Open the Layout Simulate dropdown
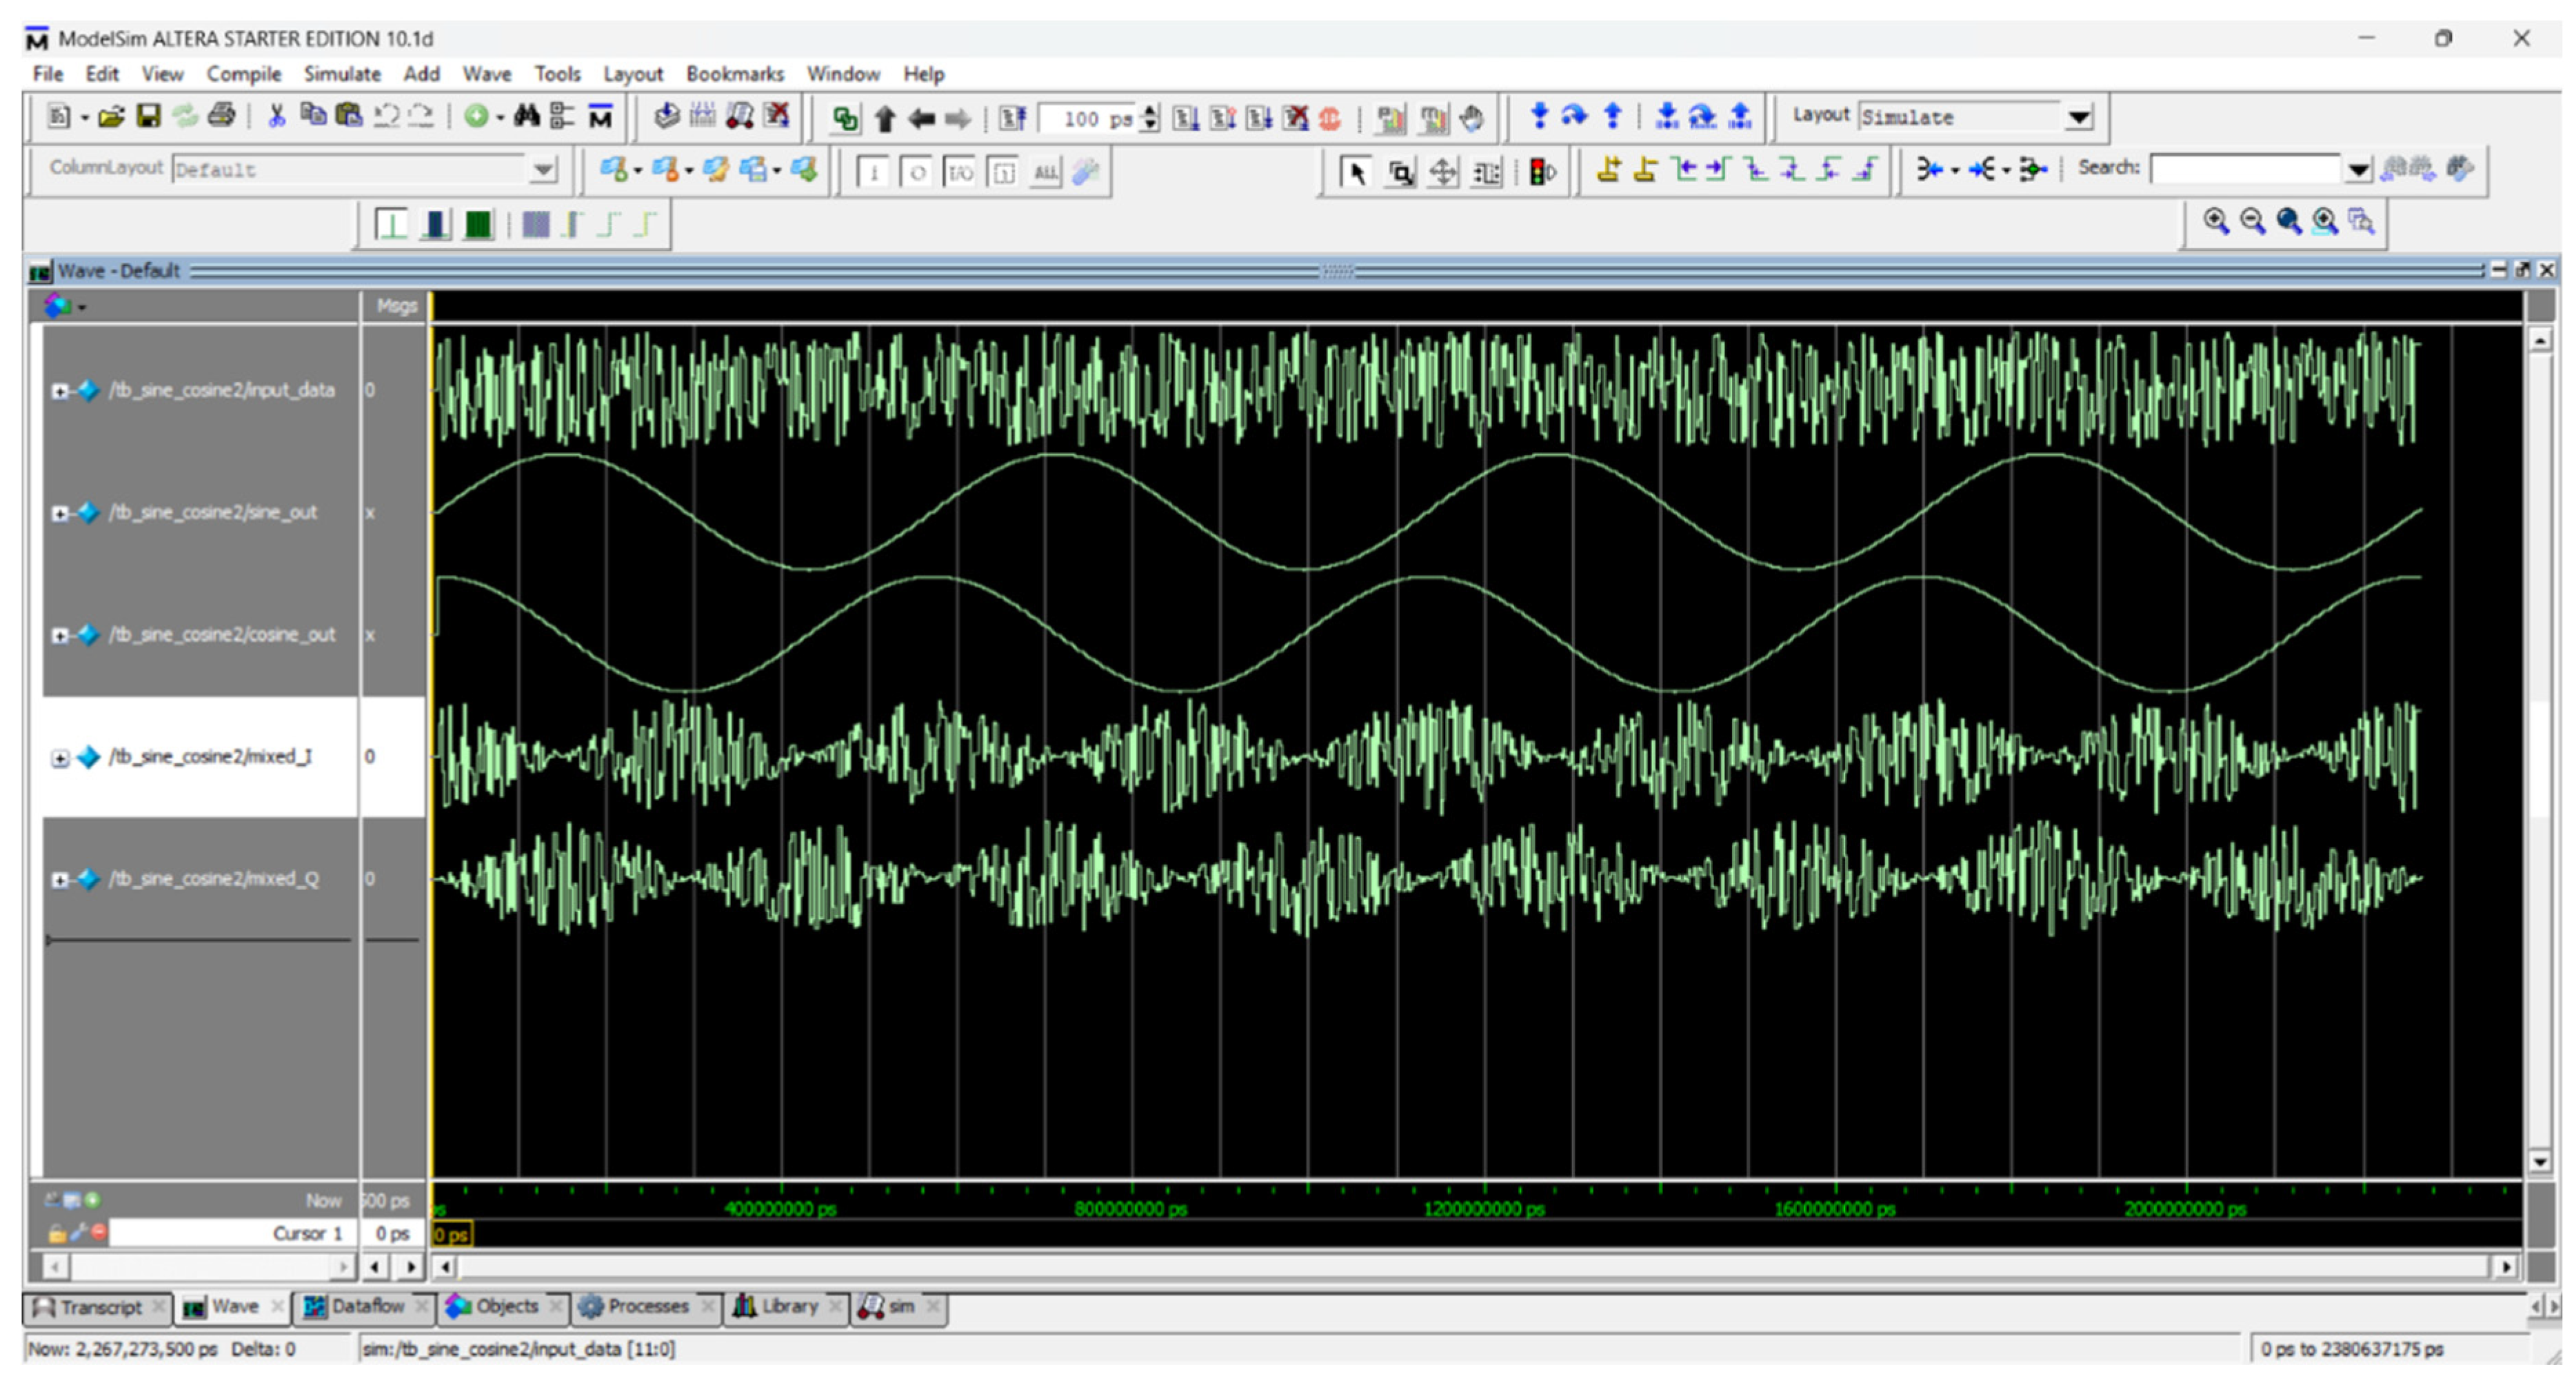This screenshot has width=2576, height=1381. coord(2079,118)
